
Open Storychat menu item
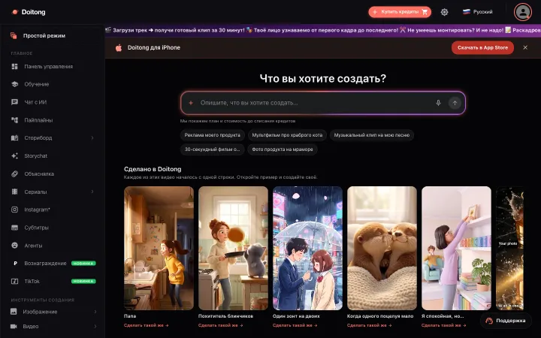click(x=53, y=156)
